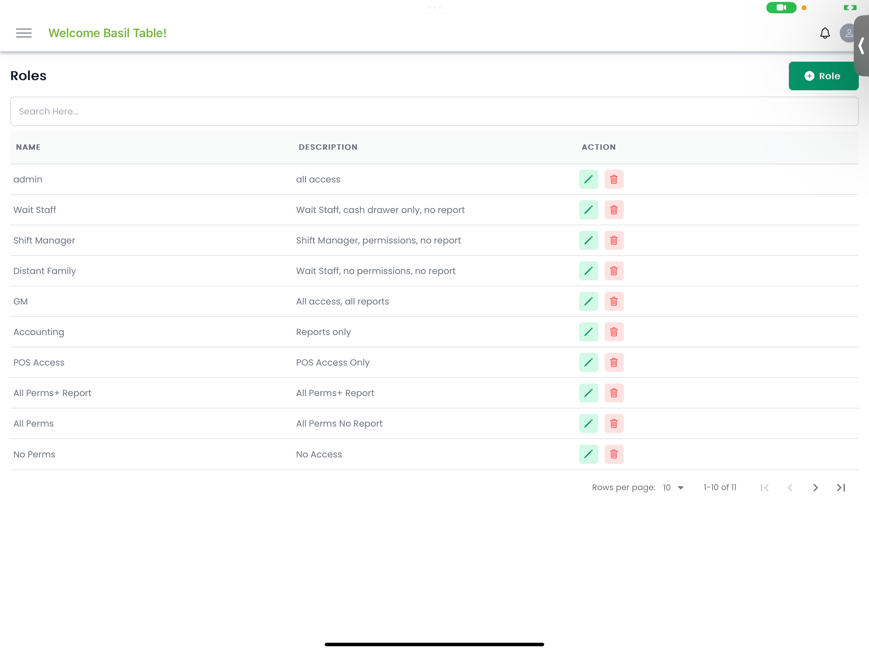Add a new Role

point(823,76)
